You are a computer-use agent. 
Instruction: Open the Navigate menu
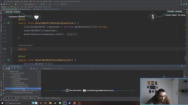(16, 1)
